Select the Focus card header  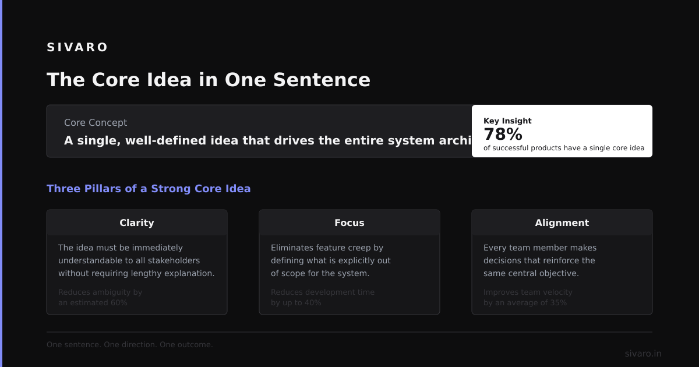point(349,223)
